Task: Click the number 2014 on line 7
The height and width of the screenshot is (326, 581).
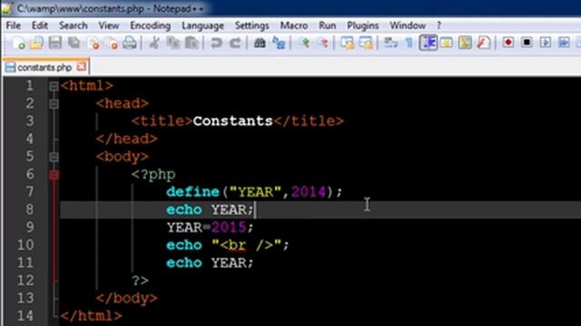Action: click(309, 192)
